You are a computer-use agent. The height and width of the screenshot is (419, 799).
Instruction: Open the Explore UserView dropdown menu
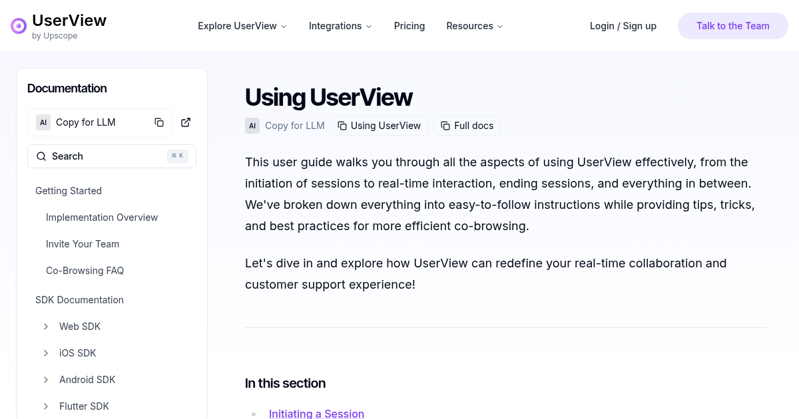pyautogui.click(x=242, y=26)
